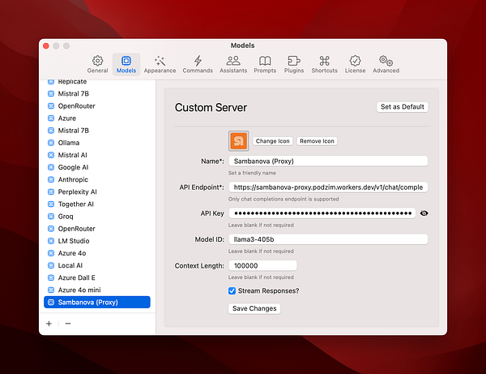Add a new model with plus button
This screenshot has width=486, height=374.
click(49, 323)
